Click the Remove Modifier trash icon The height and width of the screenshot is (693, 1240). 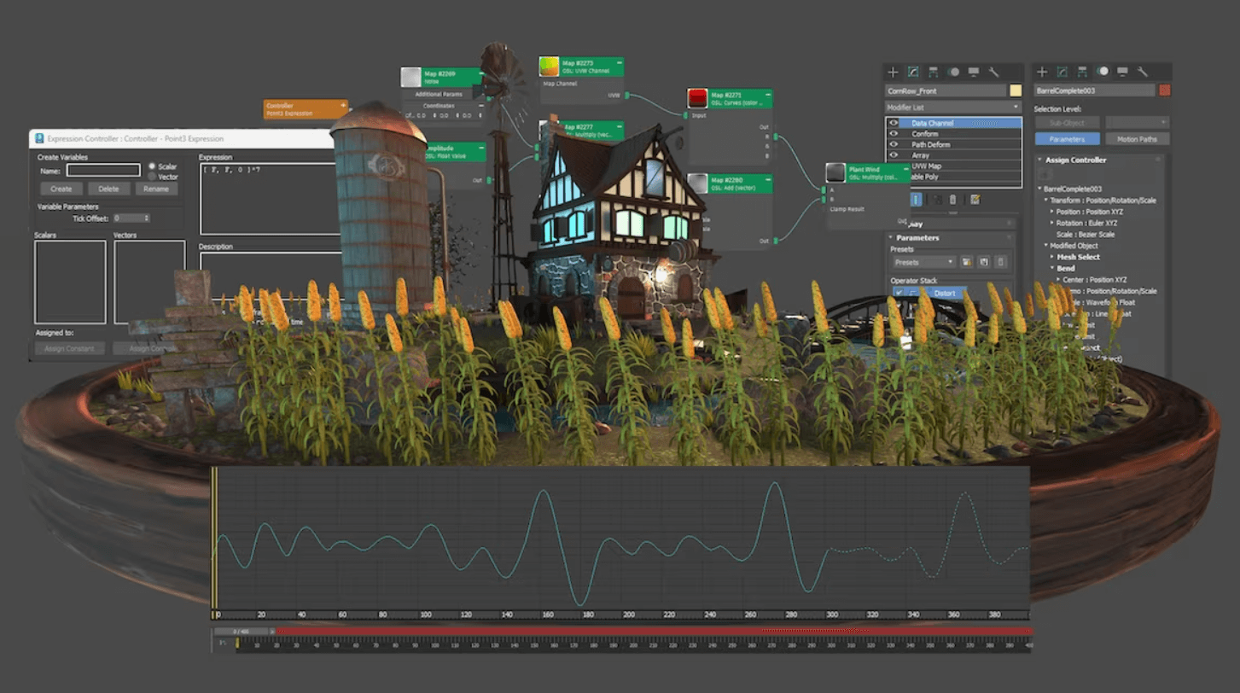953,200
